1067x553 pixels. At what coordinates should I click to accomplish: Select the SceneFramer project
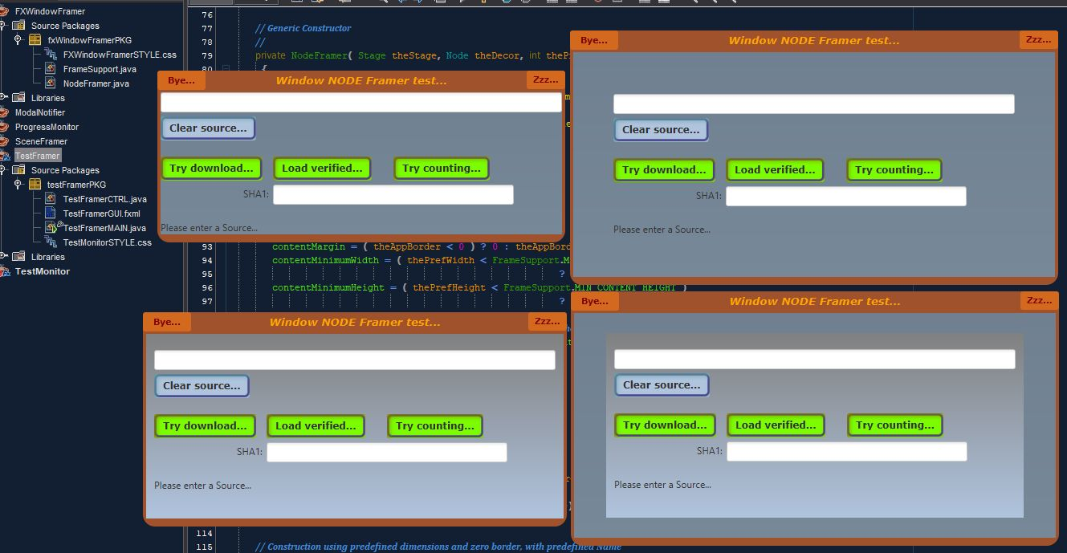pyautogui.click(x=41, y=141)
